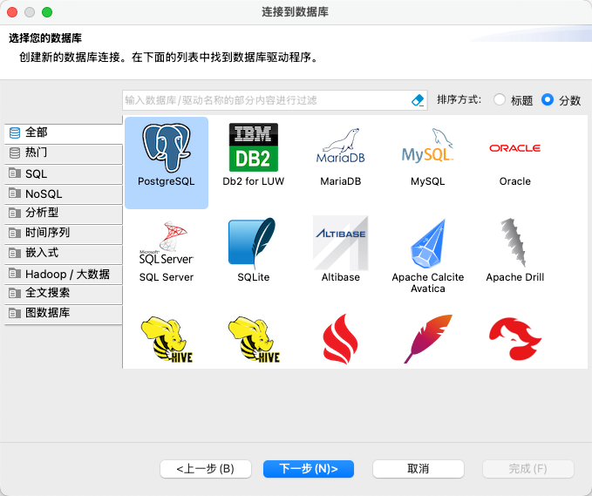Open the 分析型 category
The image size is (592, 496).
pyautogui.click(x=64, y=213)
